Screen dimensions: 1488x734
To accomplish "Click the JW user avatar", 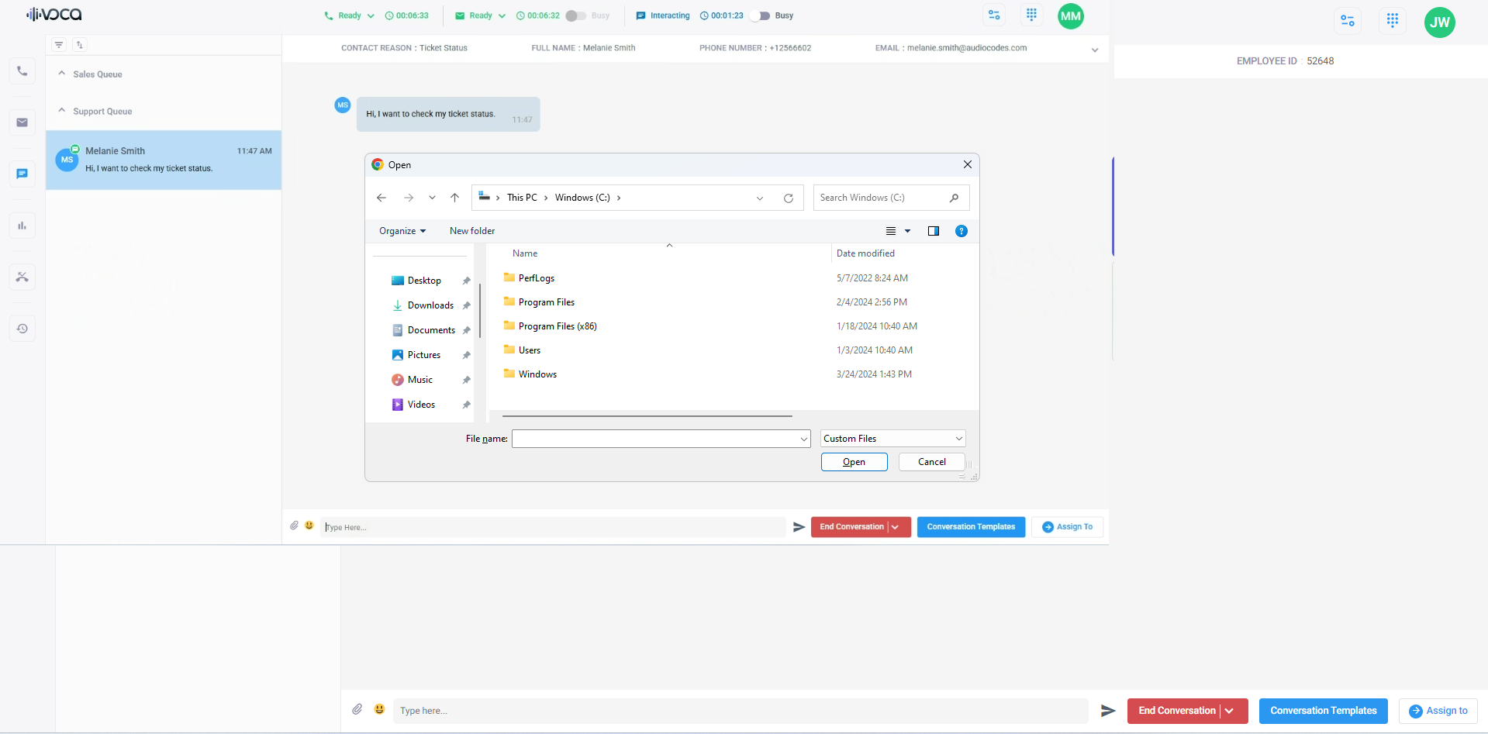I will pos(1440,22).
